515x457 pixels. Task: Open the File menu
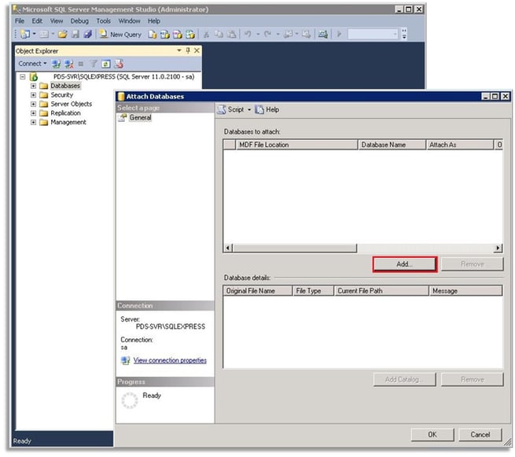(x=20, y=21)
